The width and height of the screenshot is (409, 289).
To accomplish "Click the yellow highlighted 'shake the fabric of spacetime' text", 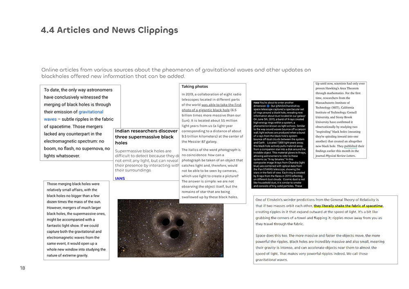I will pyautogui.click(x=348, y=206).
